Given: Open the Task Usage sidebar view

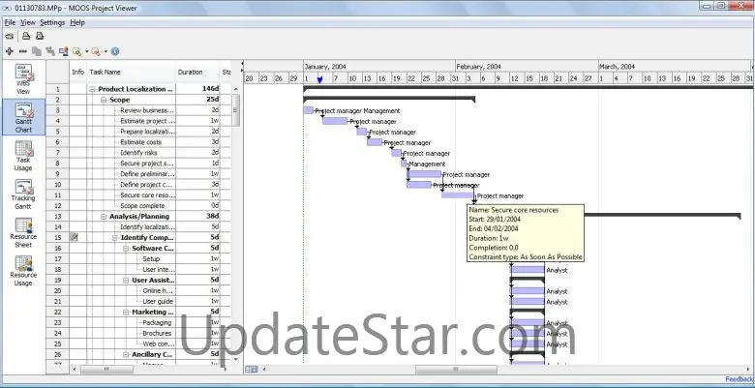Looking at the screenshot, I should click(23, 156).
